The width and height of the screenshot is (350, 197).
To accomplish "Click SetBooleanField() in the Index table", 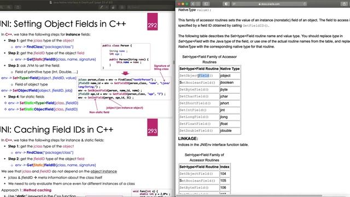I will 197,181.
